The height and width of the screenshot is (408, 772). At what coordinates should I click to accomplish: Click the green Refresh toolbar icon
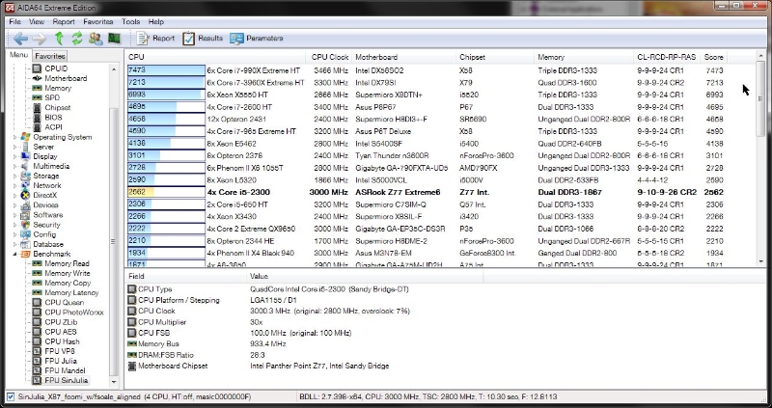point(77,39)
